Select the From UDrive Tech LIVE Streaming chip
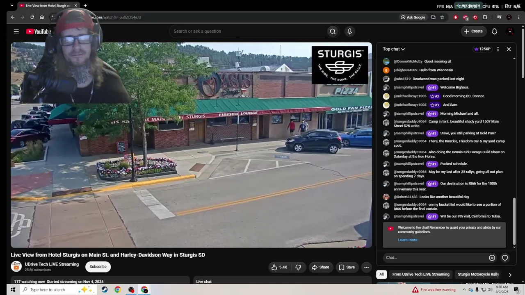The image size is (525, 295). tap(421, 275)
